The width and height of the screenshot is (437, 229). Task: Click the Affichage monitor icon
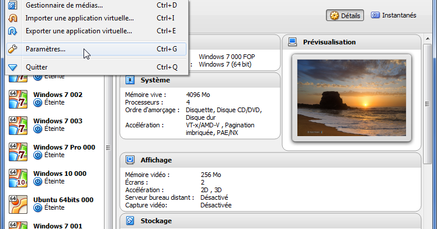pyautogui.click(x=130, y=160)
